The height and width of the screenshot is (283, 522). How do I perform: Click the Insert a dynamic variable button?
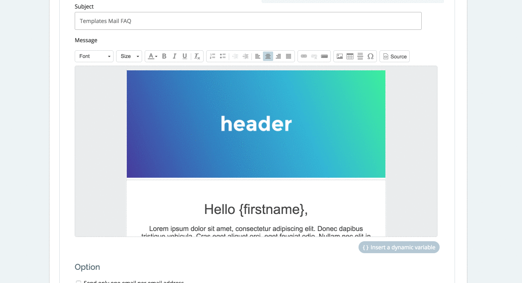click(399, 247)
